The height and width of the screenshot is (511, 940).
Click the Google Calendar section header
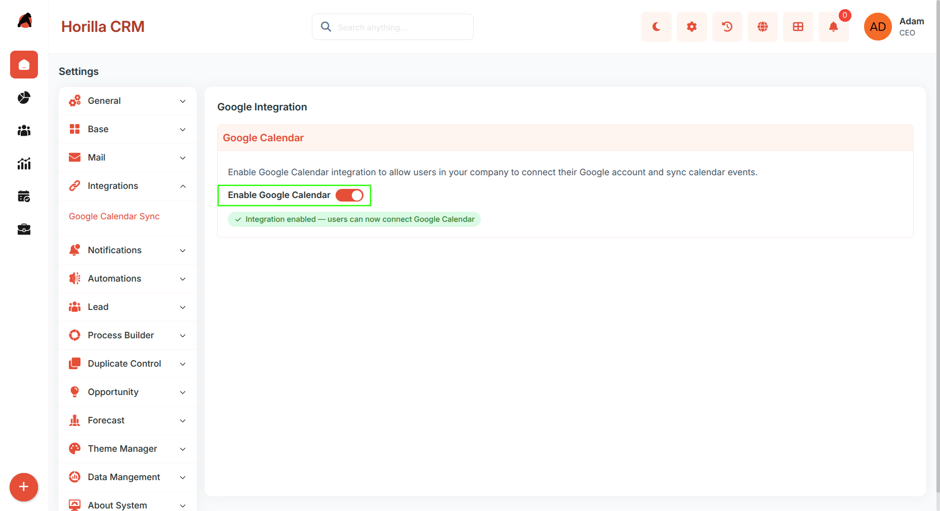pos(565,138)
